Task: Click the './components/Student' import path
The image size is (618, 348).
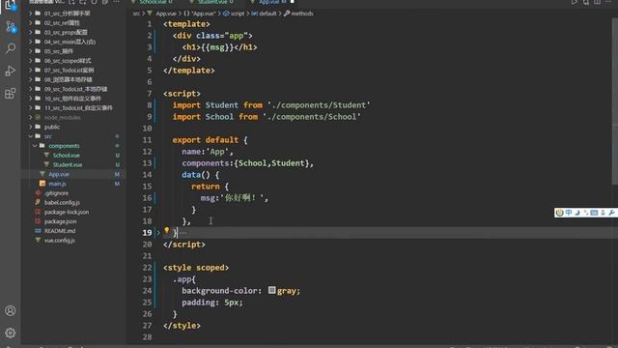Action: coord(319,105)
